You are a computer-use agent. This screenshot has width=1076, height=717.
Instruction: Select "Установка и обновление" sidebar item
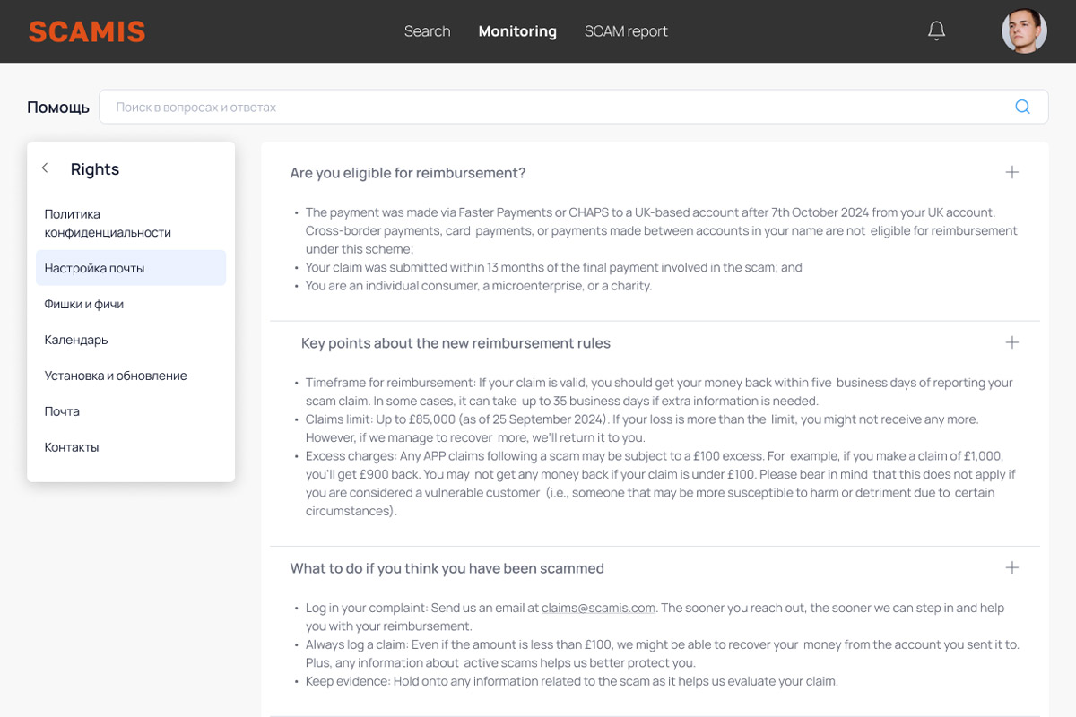(x=116, y=376)
